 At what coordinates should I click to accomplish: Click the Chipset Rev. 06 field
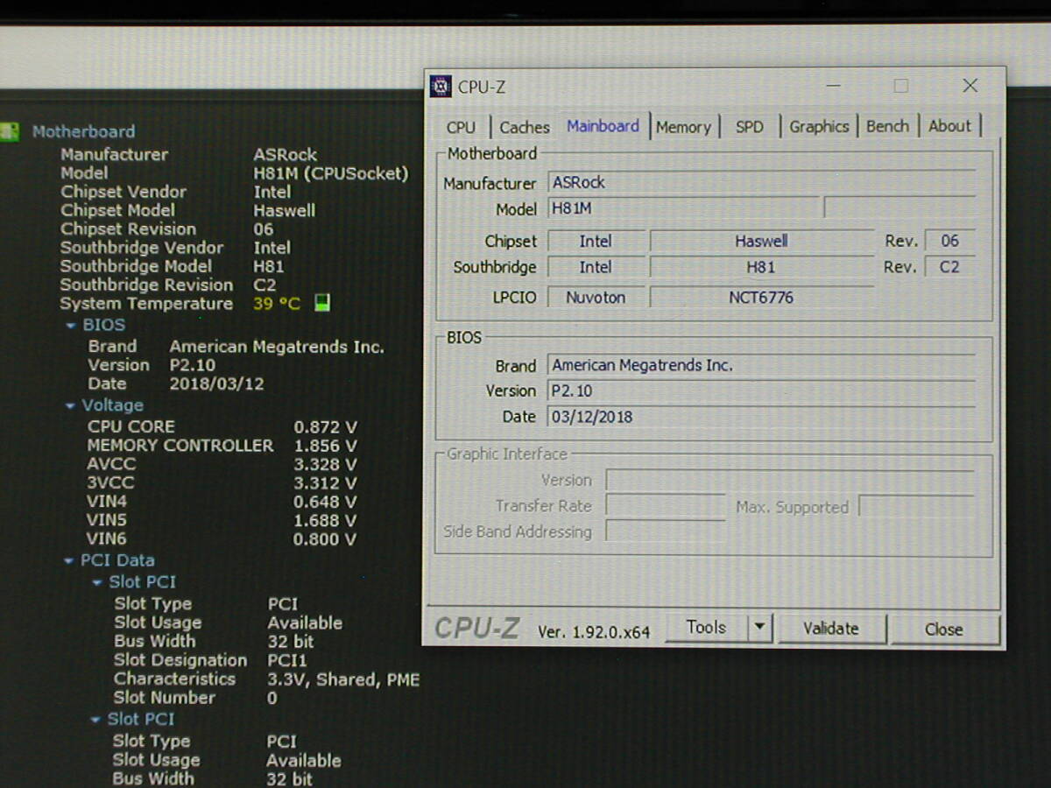(950, 241)
